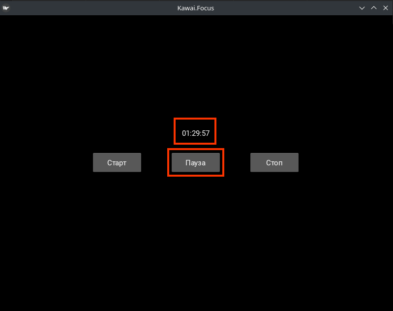Start the focus timer countdown
The height and width of the screenshot is (311, 393).
click(x=117, y=163)
